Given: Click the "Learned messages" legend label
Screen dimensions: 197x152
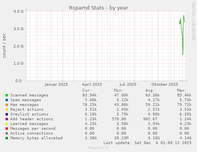Looking at the screenshot, I should (x=29, y=124).
